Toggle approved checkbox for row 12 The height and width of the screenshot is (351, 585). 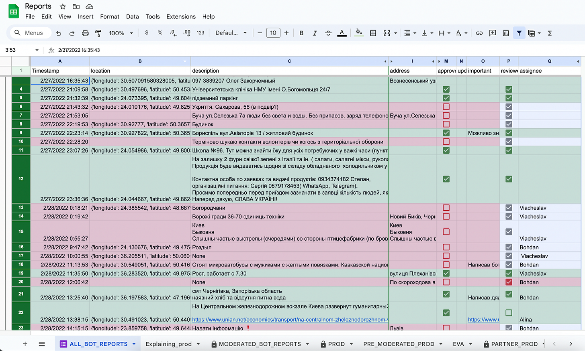click(446, 179)
